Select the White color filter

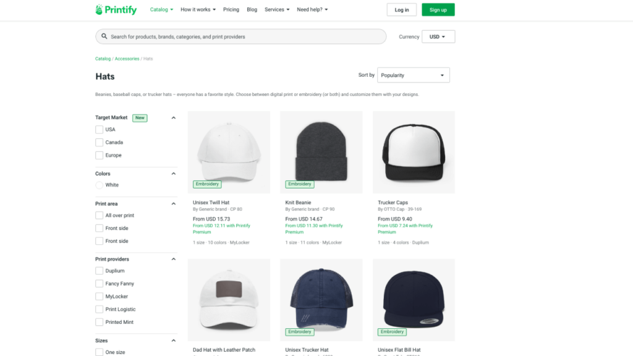tap(100, 185)
